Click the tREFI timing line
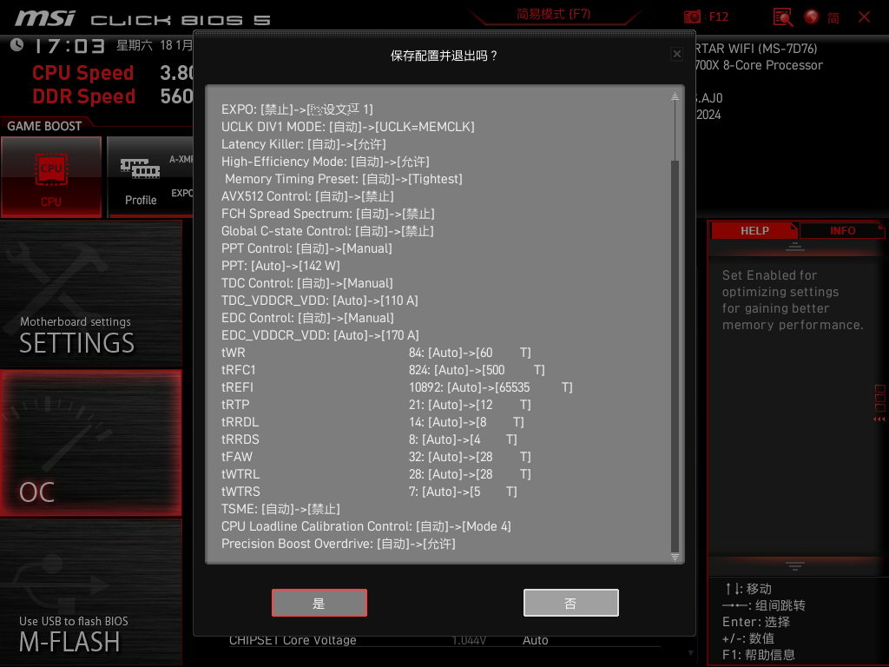889x667 pixels. (397, 387)
